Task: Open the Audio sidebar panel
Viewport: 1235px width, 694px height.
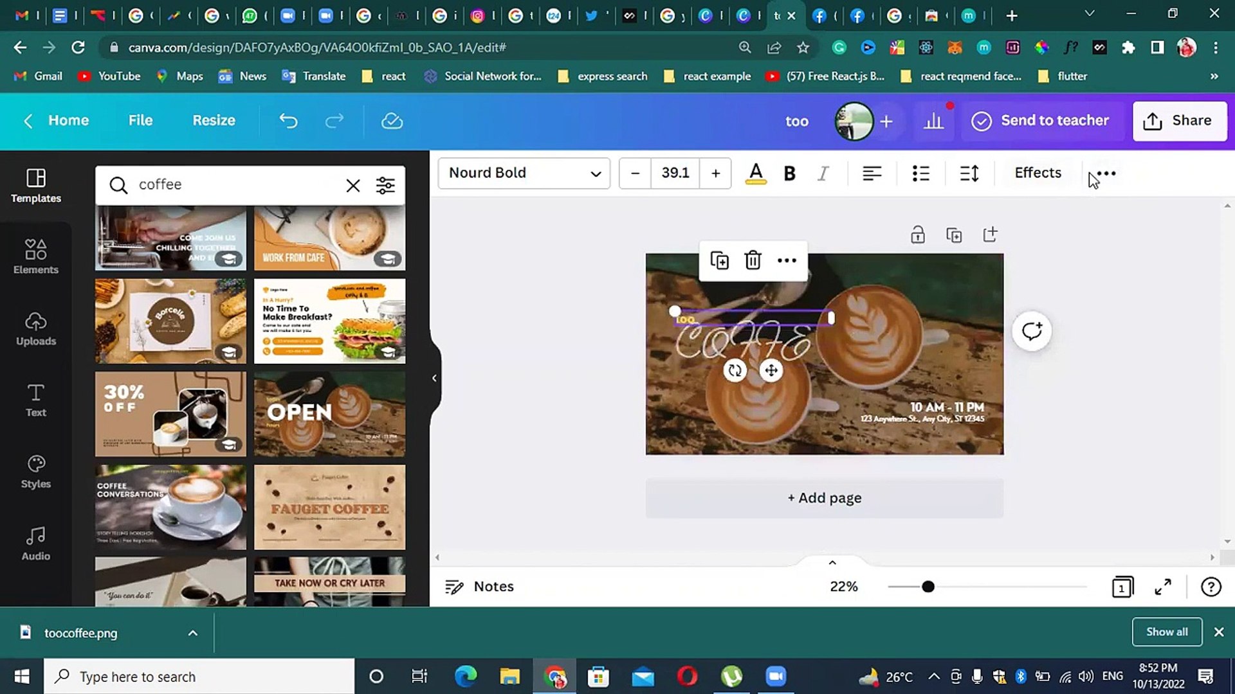Action: (x=36, y=544)
